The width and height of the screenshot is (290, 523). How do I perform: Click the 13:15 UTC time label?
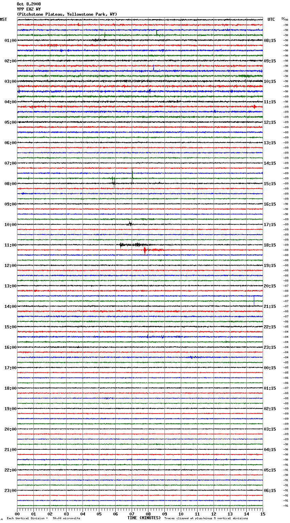point(270,143)
